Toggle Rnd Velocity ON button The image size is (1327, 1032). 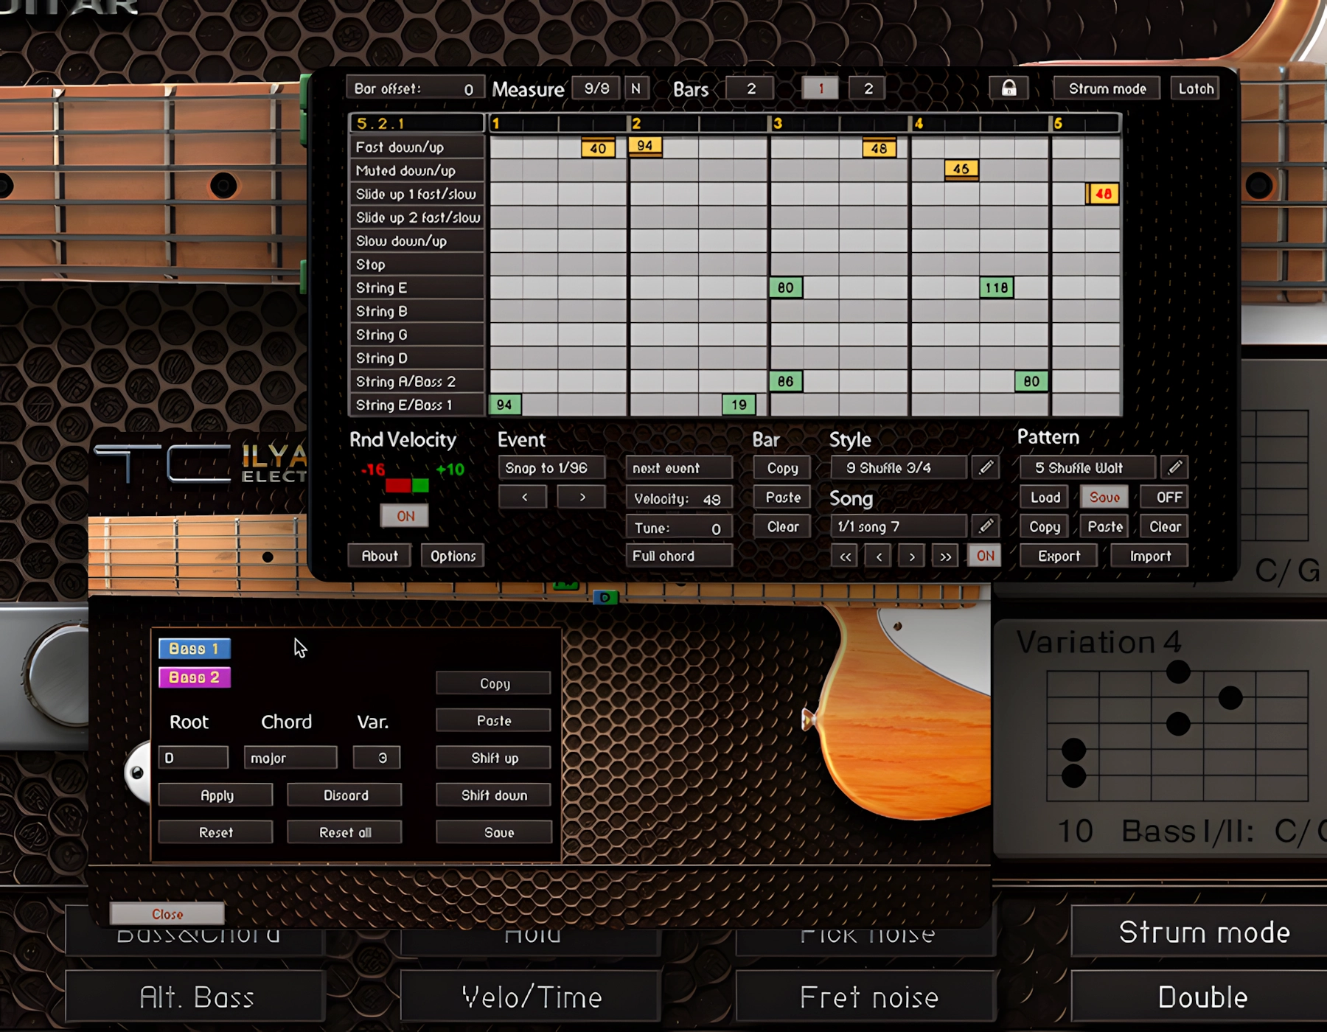point(405,516)
